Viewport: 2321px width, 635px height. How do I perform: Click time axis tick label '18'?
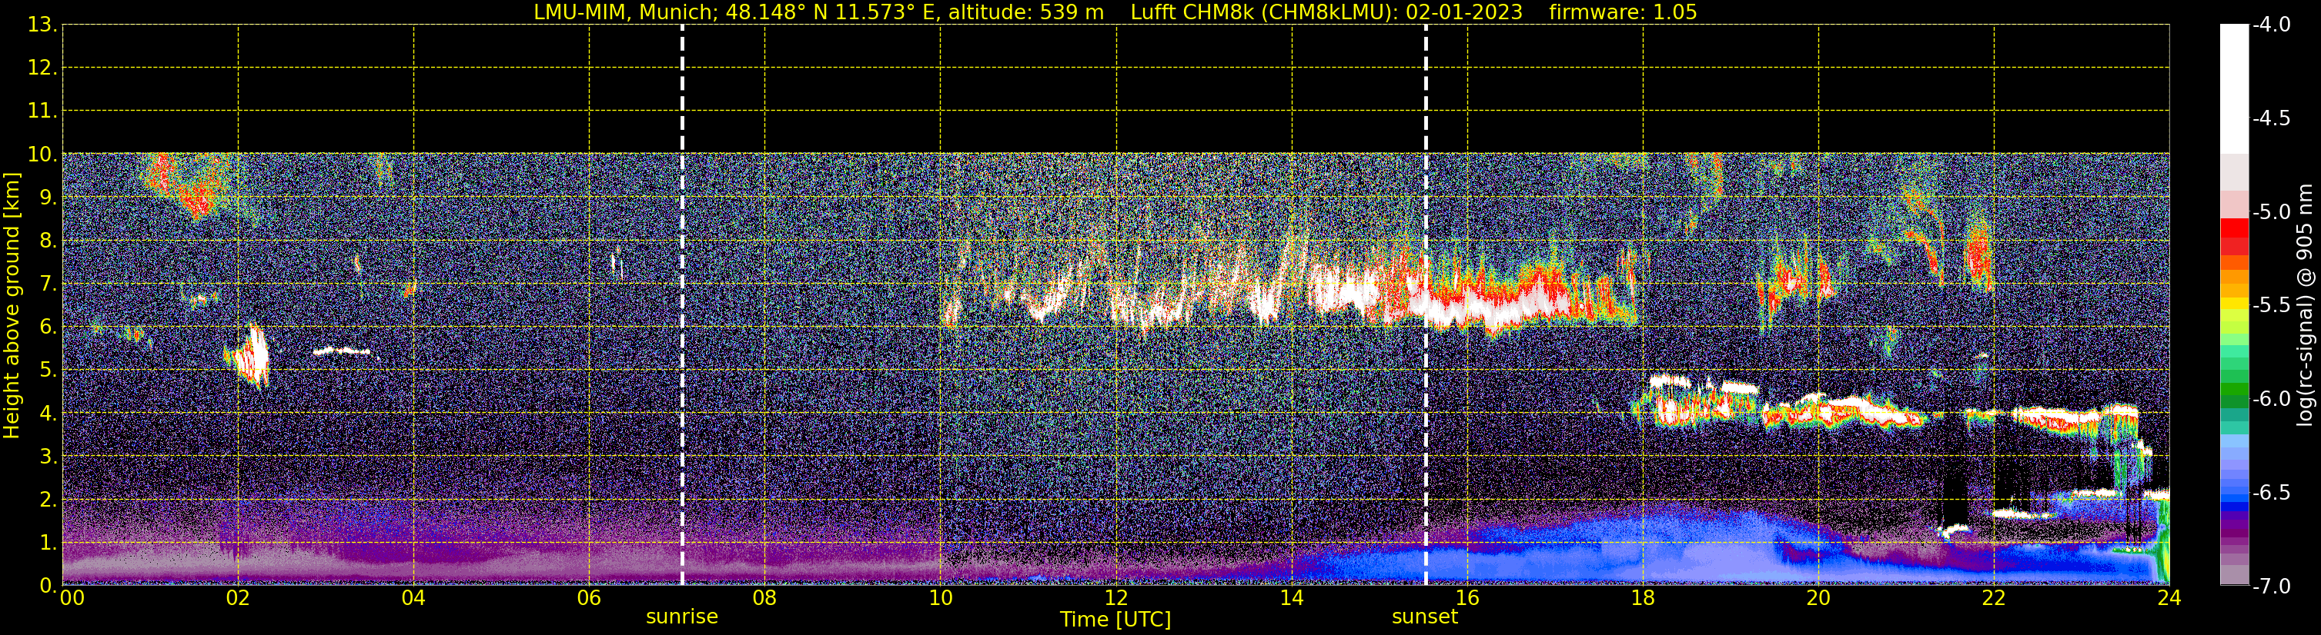tap(1643, 598)
